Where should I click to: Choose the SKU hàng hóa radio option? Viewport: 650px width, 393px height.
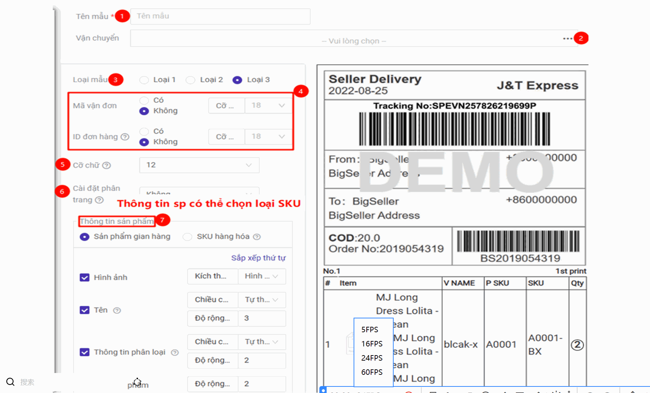click(188, 237)
